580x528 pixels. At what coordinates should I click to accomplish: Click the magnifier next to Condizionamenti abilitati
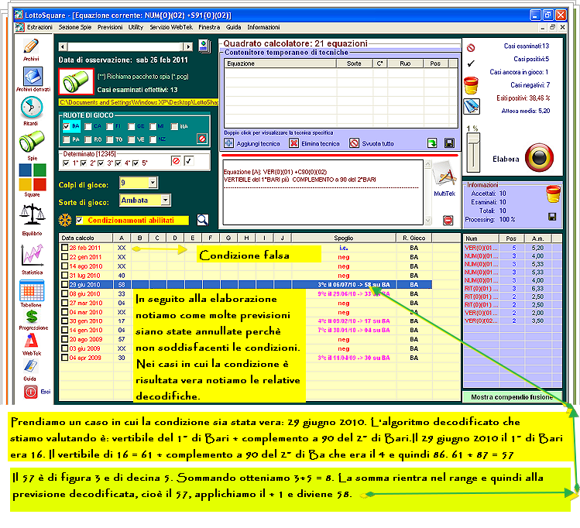pyautogui.click(x=202, y=220)
